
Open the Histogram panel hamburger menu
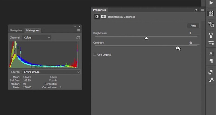point(79,30)
